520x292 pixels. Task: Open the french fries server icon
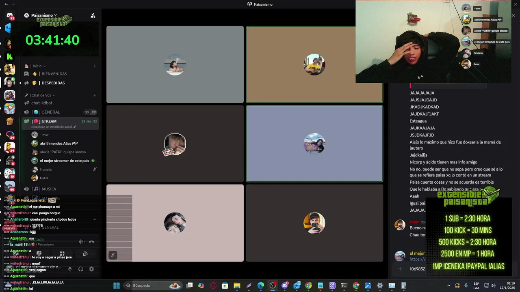click(x=10, y=121)
